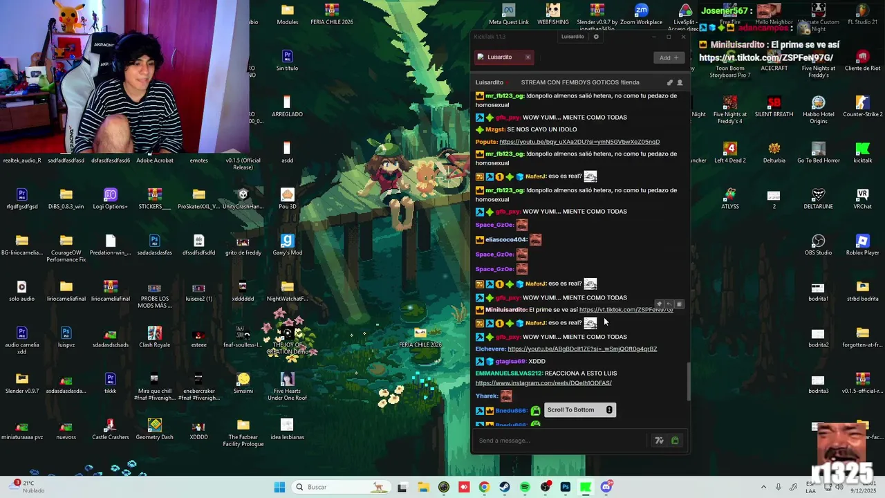Open the Geometry Dash desktop icon
The height and width of the screenshot is (498, 885).
[x=154, y=429]
